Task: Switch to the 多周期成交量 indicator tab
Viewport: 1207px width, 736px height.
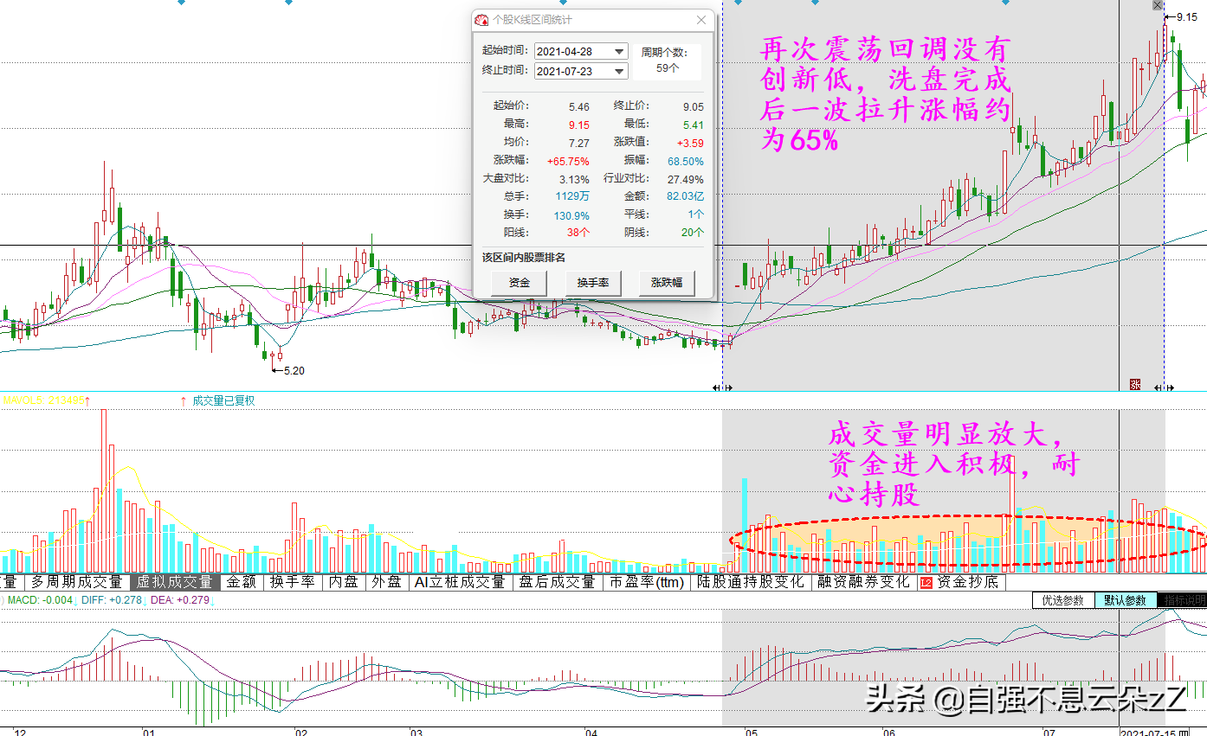Action: [76, 582]
